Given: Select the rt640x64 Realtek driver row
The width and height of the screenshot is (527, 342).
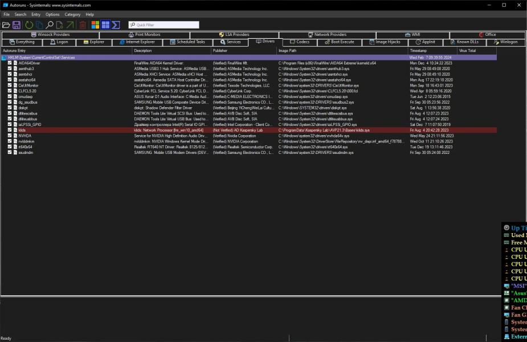Looking at the screenshot, I should 249,147.
